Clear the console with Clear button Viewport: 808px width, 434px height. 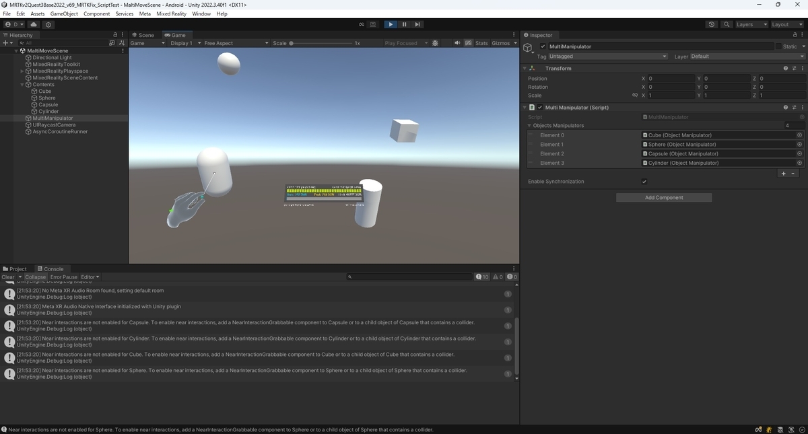point(8,277)
